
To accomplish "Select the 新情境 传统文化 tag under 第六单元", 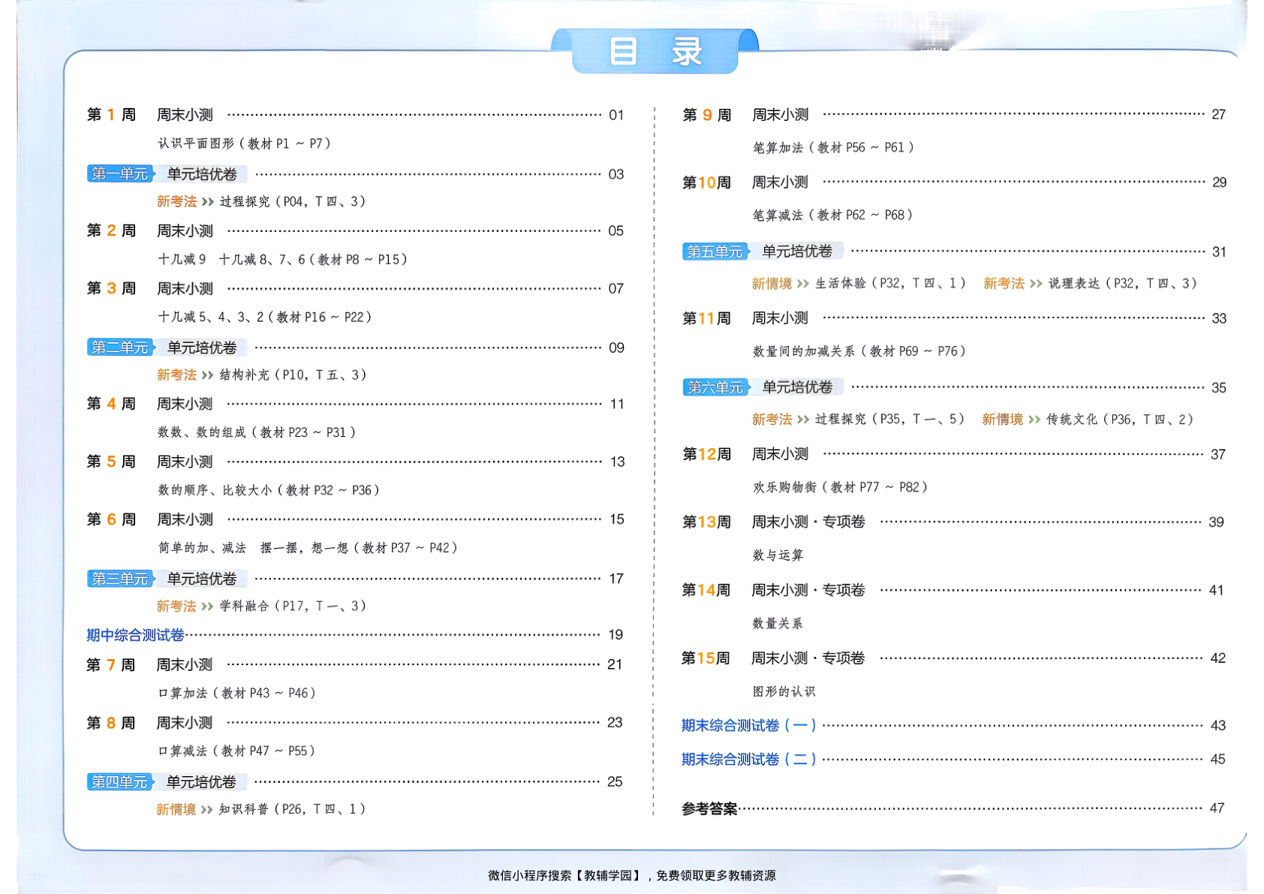I will click(1002, 420).
